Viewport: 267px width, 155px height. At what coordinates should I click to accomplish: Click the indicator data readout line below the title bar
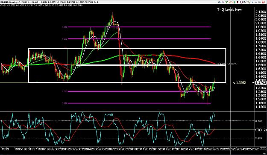(41, 5)
